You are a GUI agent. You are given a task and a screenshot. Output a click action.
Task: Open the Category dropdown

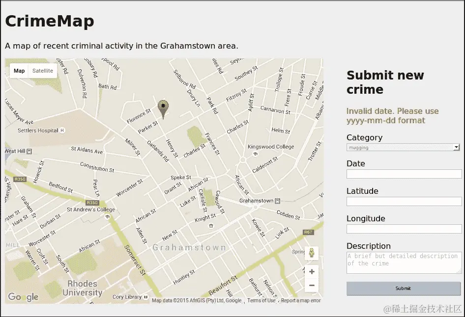pos(403,147)
